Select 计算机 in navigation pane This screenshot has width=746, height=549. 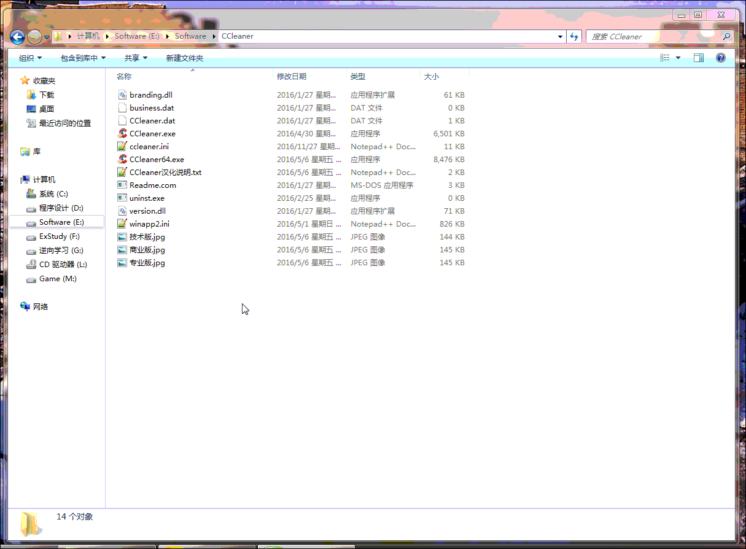pos(38,179)
